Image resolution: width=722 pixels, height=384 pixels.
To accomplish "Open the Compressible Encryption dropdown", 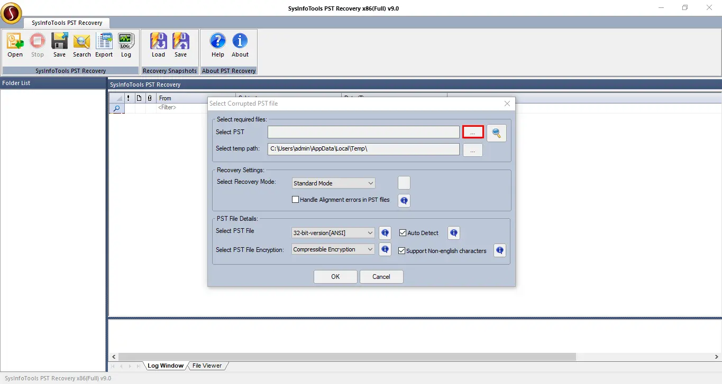I will tap(333, 249).
